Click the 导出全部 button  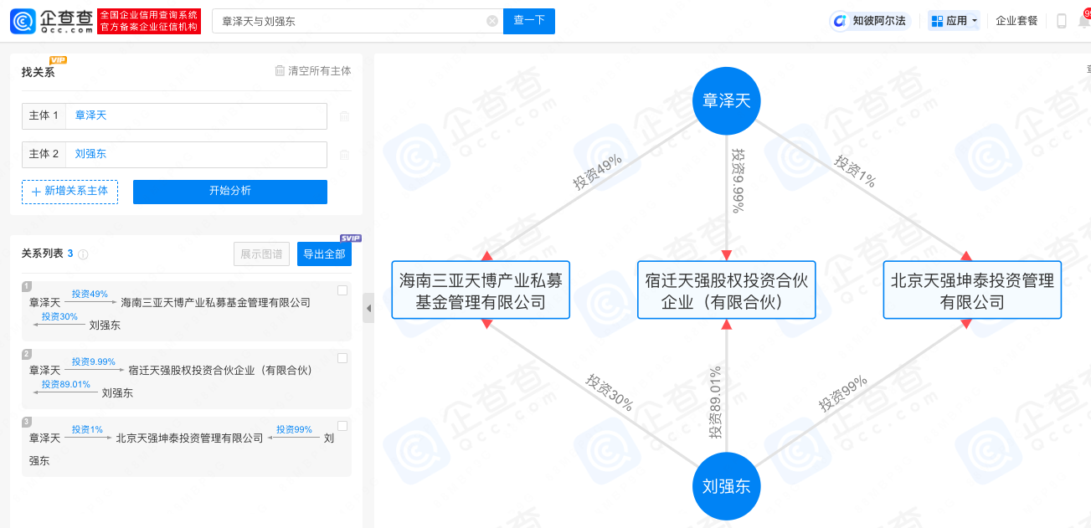(324, 254)
